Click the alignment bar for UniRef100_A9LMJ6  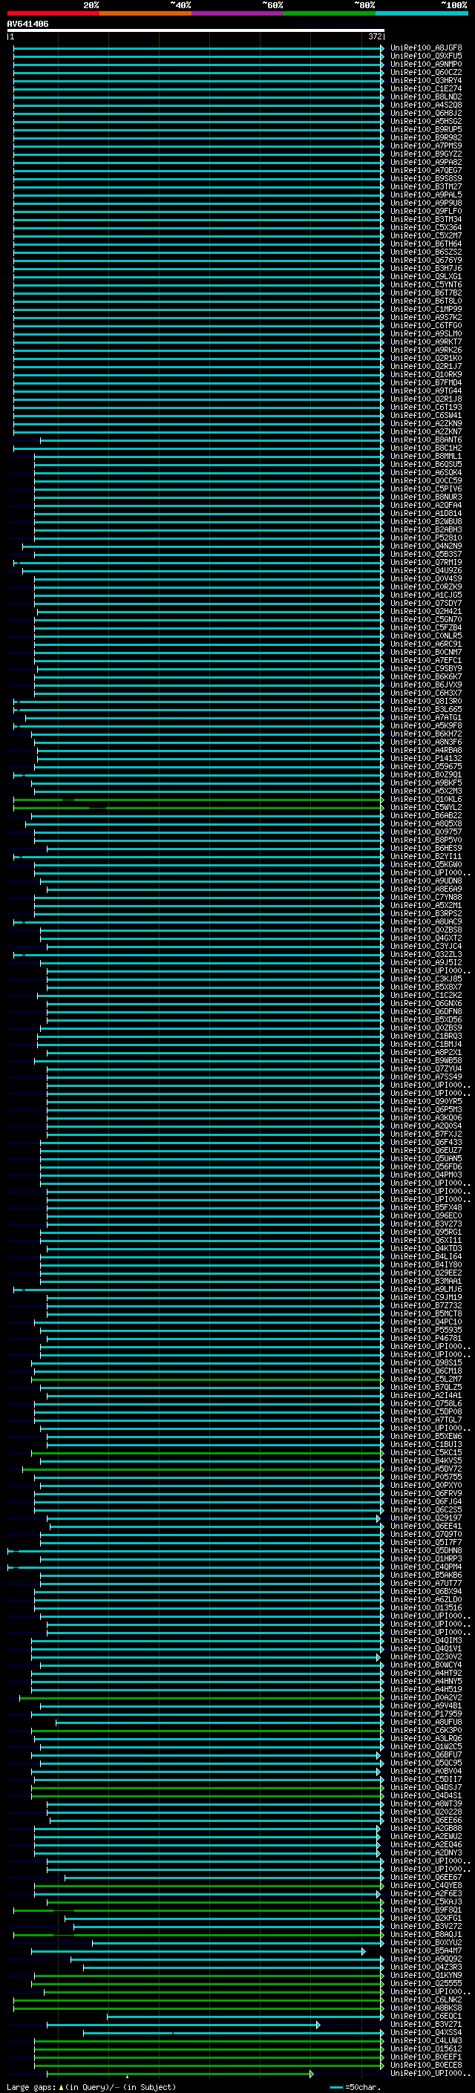pos(199,1290)
